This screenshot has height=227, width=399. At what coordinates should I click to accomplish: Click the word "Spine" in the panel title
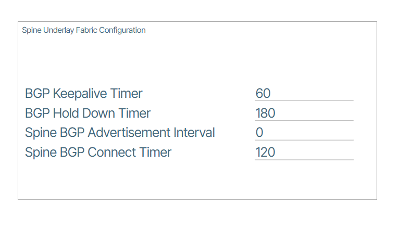pos(31,30)
